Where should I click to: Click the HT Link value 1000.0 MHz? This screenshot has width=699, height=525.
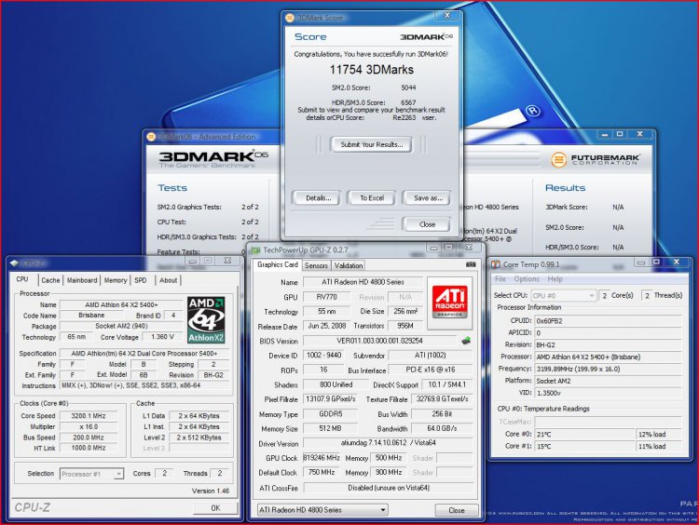pos(89,448)
